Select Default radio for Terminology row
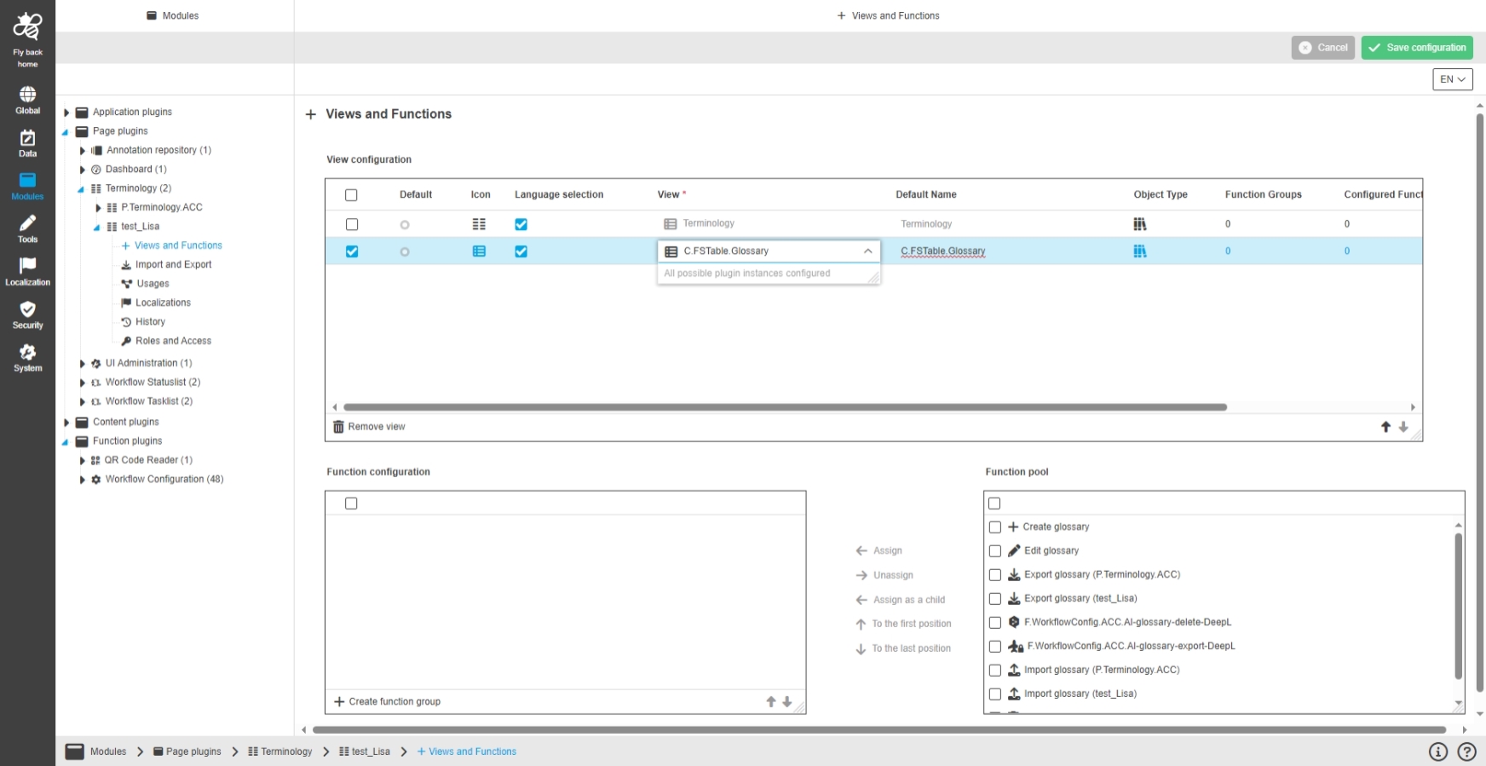 pos(405,225)
